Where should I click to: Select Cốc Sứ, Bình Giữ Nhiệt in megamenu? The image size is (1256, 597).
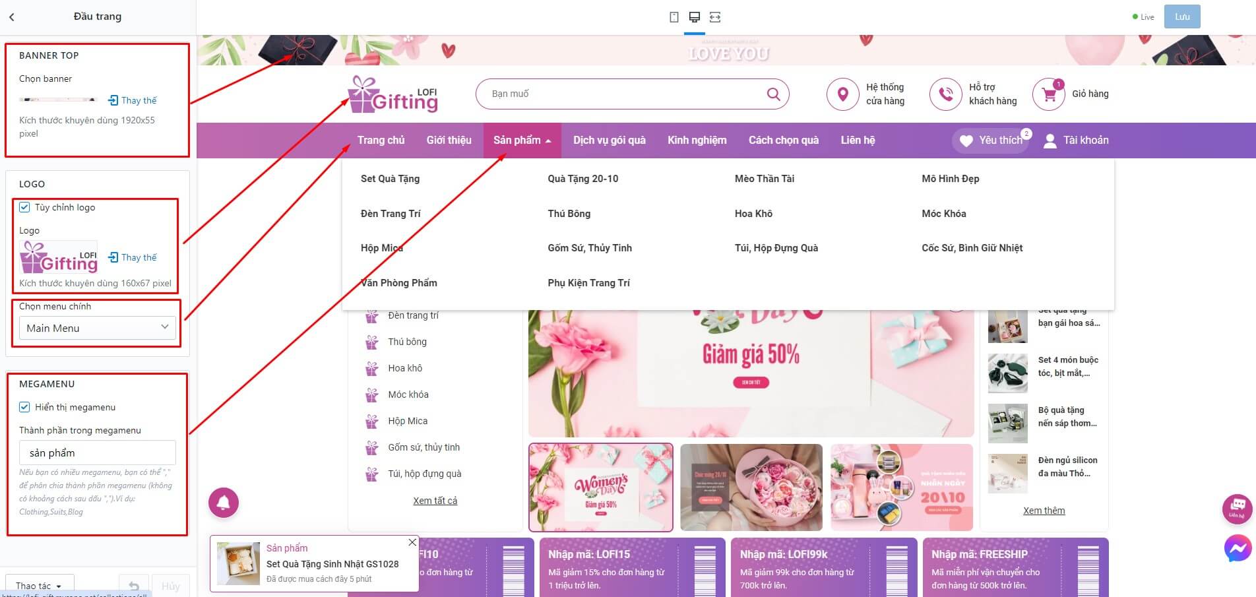click(x=972, y=248)
